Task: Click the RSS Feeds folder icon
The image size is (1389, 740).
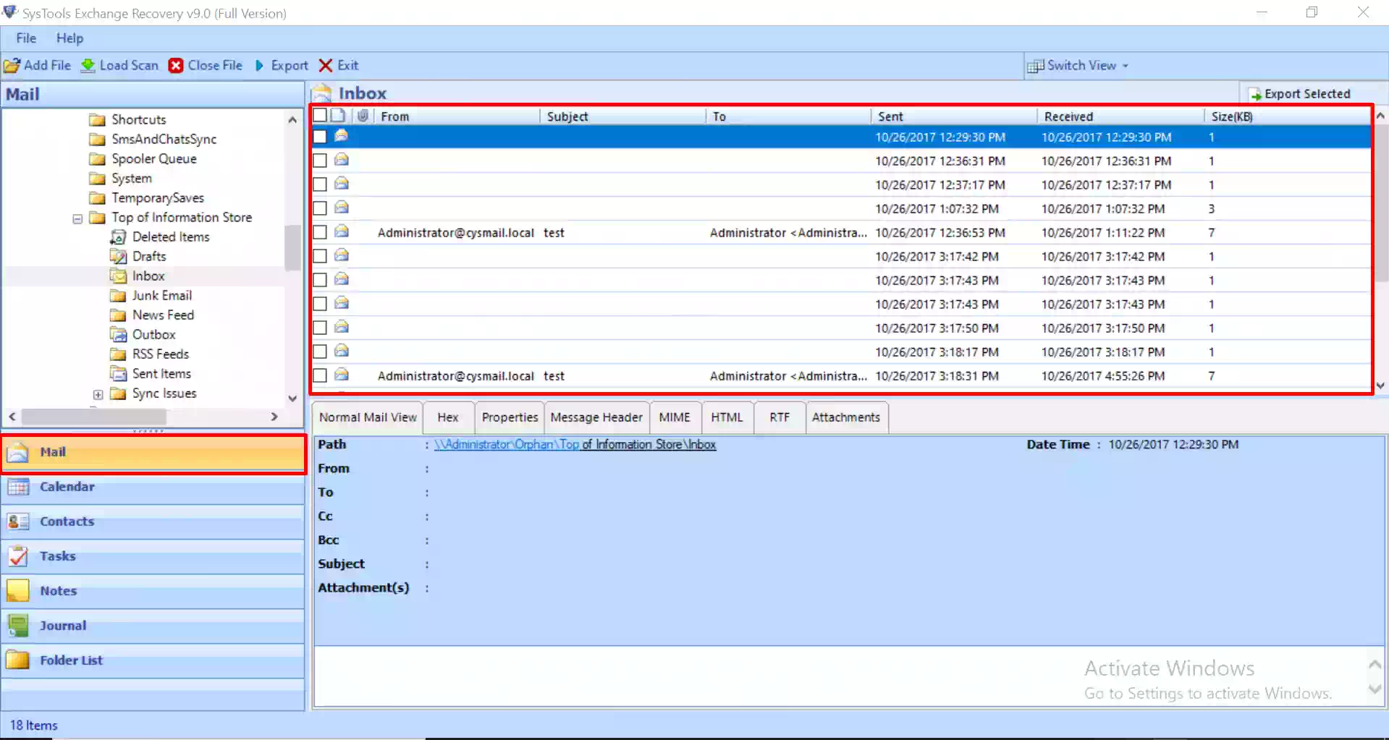Action: pyautogui.click(x=118, y=354)
